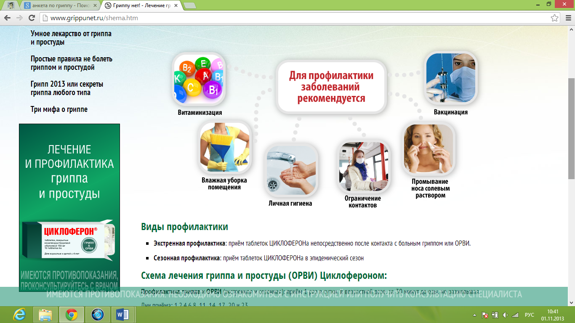
Task: Open the first pinned tab with avatar
Action: coord(11,5)
